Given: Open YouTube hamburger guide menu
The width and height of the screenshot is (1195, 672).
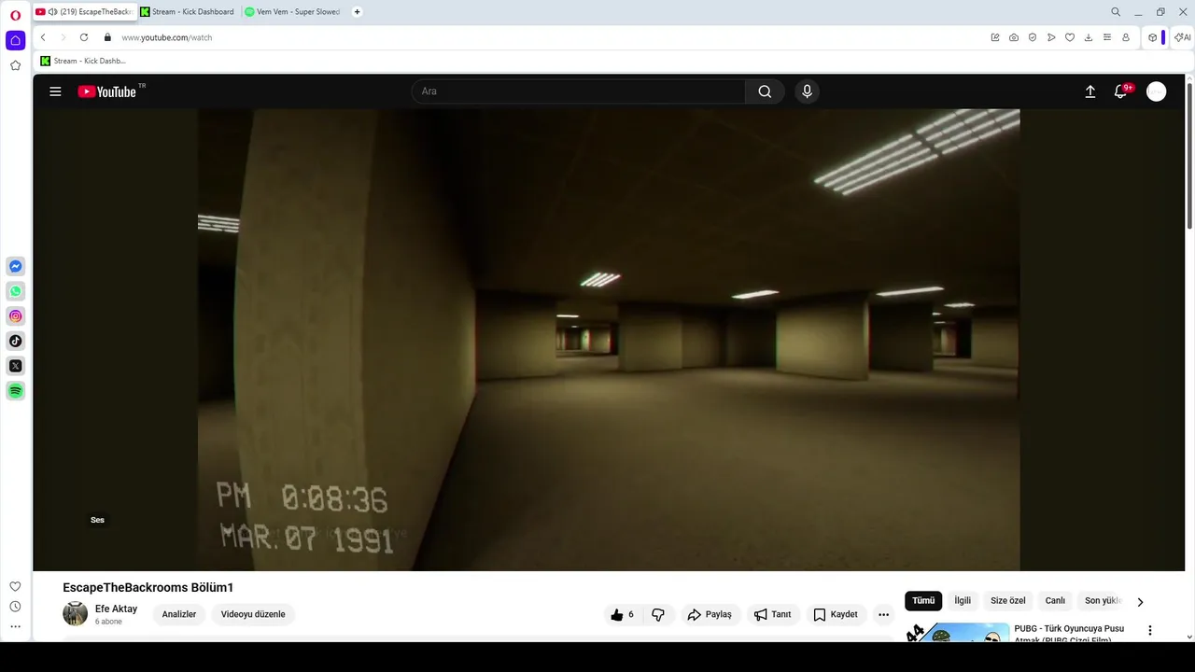Looking at the screenshot, I should [55, 91].
